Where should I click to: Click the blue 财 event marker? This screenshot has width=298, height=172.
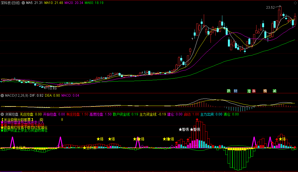(236, 91)
